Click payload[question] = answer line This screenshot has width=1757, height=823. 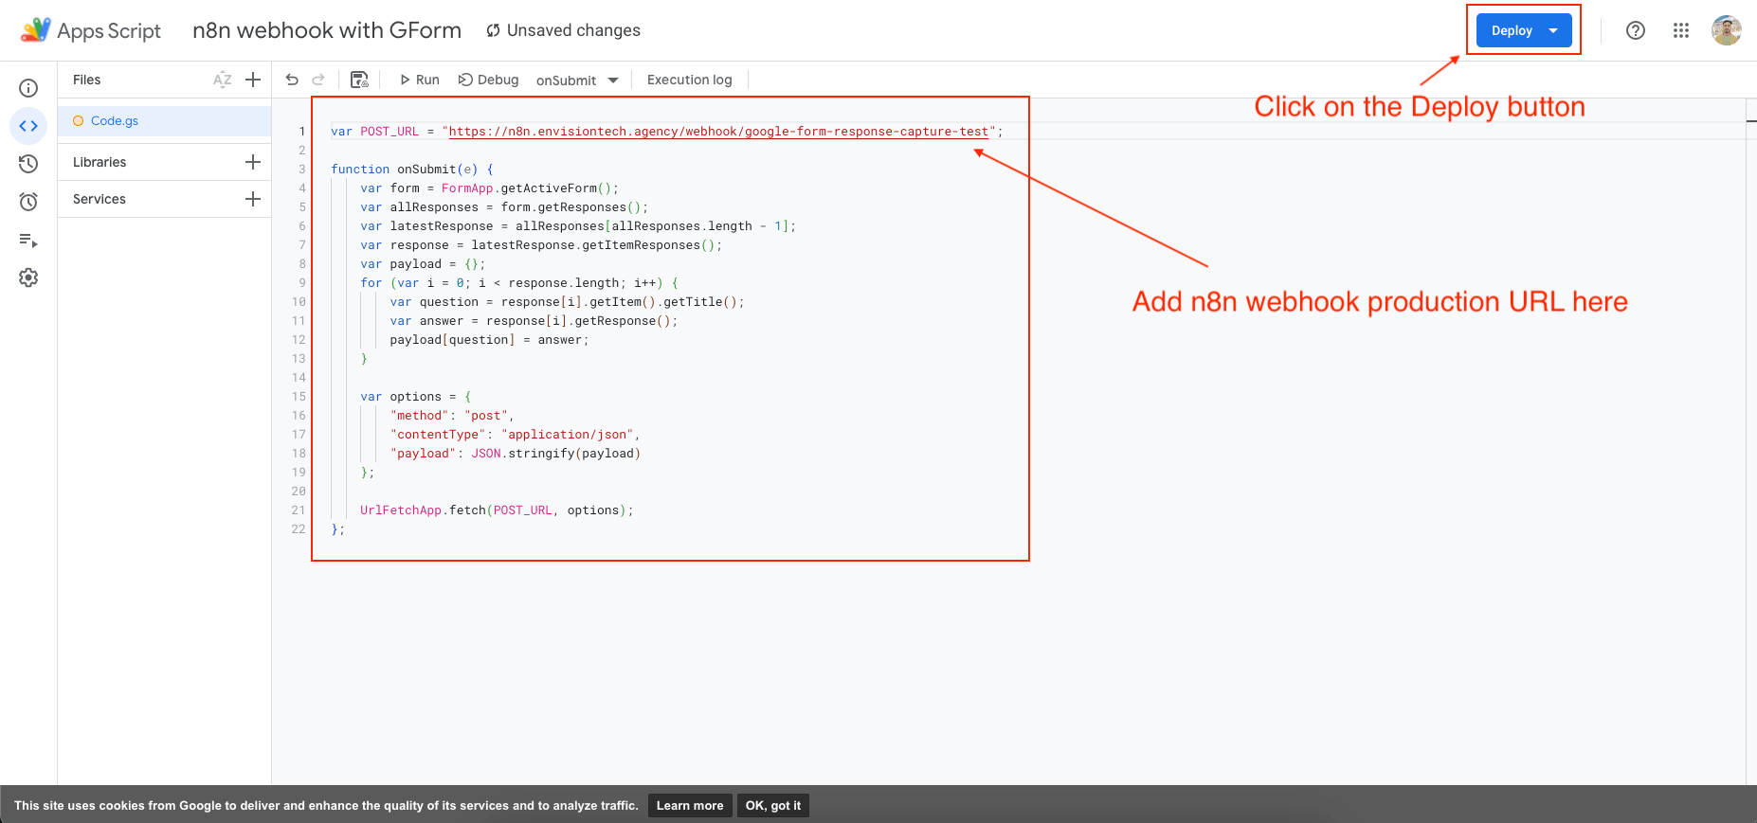[489, 340]
